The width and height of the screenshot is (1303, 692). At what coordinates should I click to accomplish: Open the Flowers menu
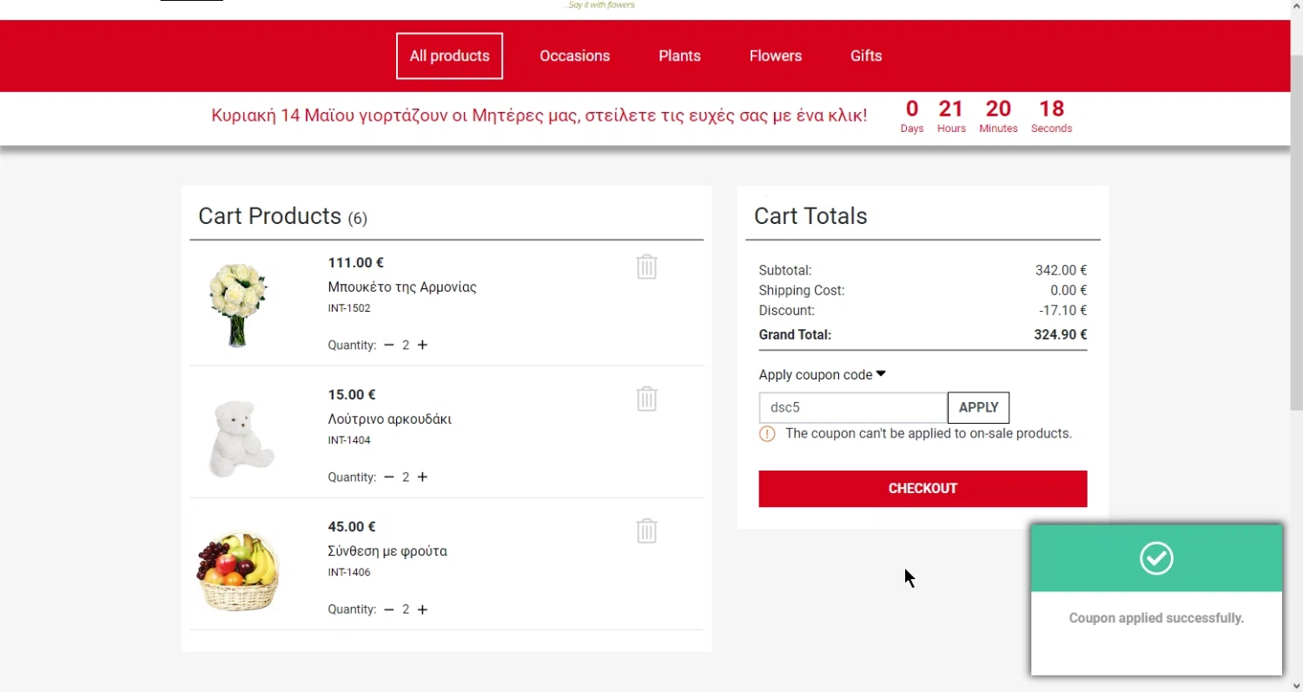[776, 56]
